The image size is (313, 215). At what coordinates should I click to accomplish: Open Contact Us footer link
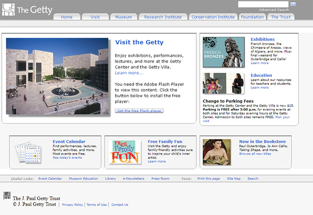(120, 205)
